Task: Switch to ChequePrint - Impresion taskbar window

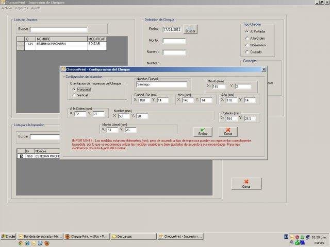Action: point(180,237)
